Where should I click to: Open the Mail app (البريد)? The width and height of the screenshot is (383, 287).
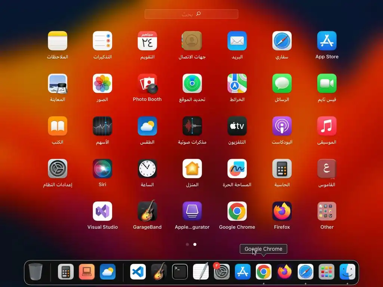point(237,41)
